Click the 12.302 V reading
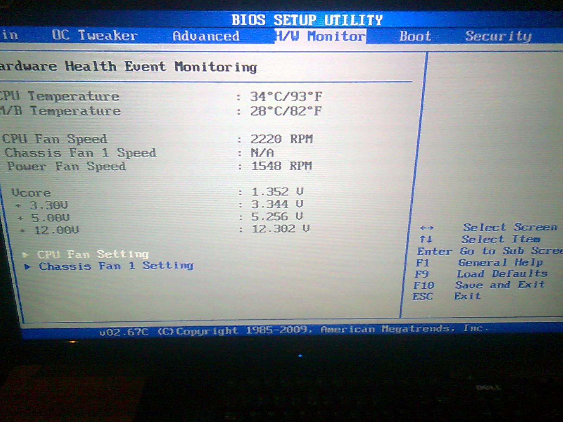563x422 pixels. click(x=280, y=229)
